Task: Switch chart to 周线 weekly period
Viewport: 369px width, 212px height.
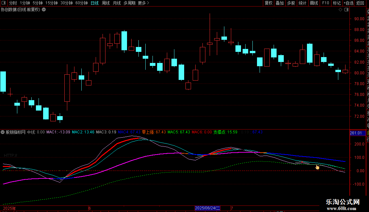Action: point(106,3)
